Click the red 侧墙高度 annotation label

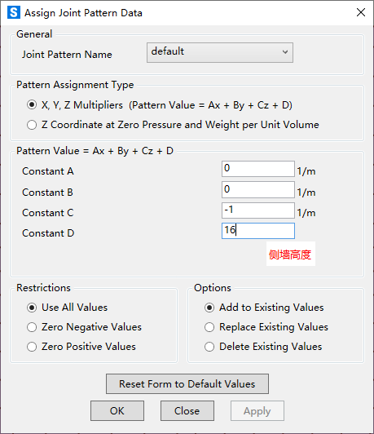(x=290, y=255)
